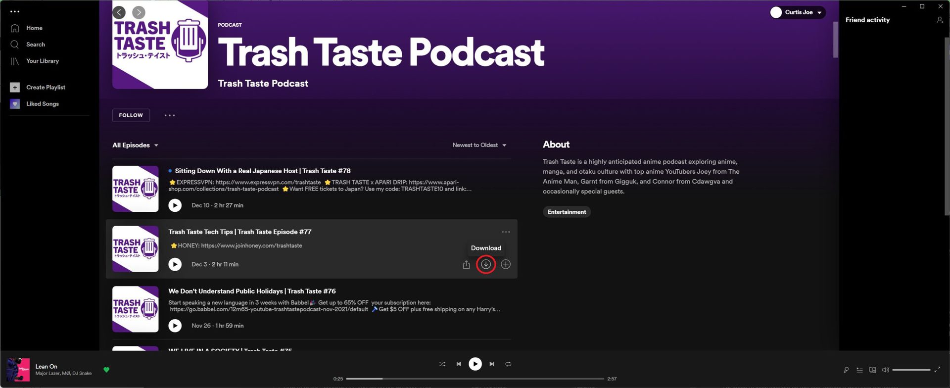Adjust the volume slider
The height and width of the screenshot is (388, 950).
click(x=911, y=370)
